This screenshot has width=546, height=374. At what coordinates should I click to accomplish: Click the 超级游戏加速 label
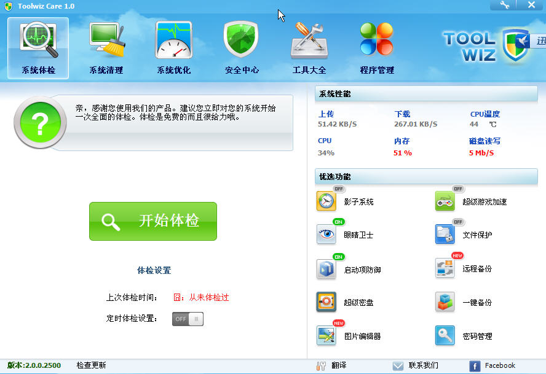485,202
